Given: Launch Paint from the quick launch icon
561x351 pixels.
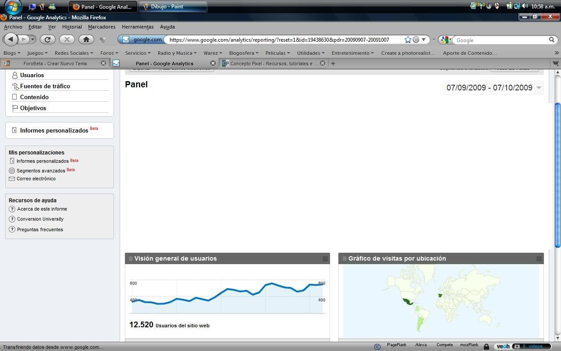Looking at the screenshot, I should point(42,7).
